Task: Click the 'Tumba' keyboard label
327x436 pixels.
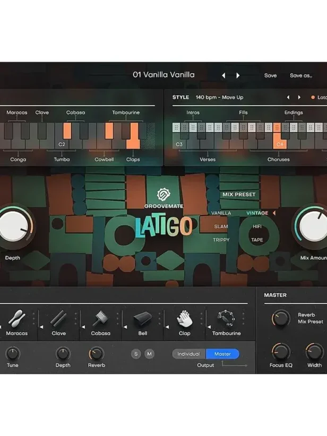Action: click(x=62, y=159)
